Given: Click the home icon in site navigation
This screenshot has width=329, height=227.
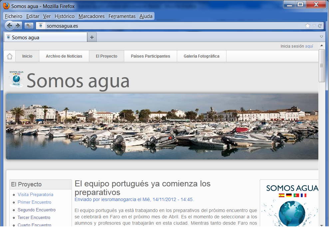Looking at the screenshot, I should 10,56.
